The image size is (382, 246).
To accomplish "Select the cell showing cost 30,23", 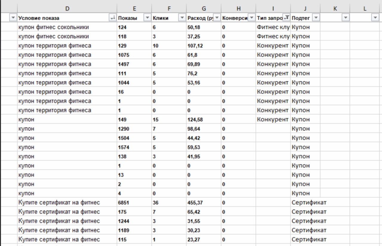I will point(204,230).
